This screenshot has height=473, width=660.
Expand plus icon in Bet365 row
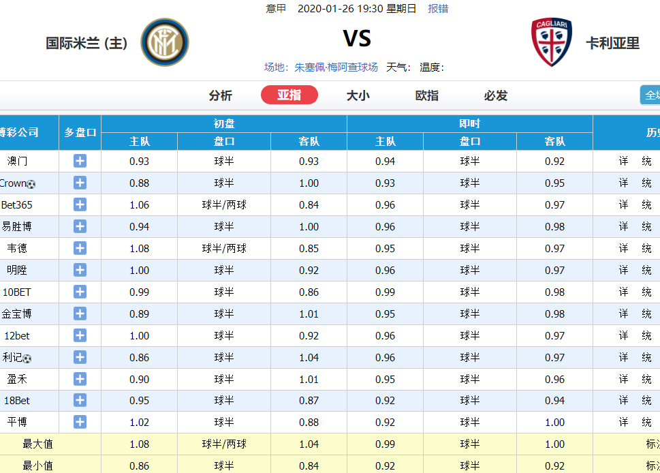click(x=80, y=204)
